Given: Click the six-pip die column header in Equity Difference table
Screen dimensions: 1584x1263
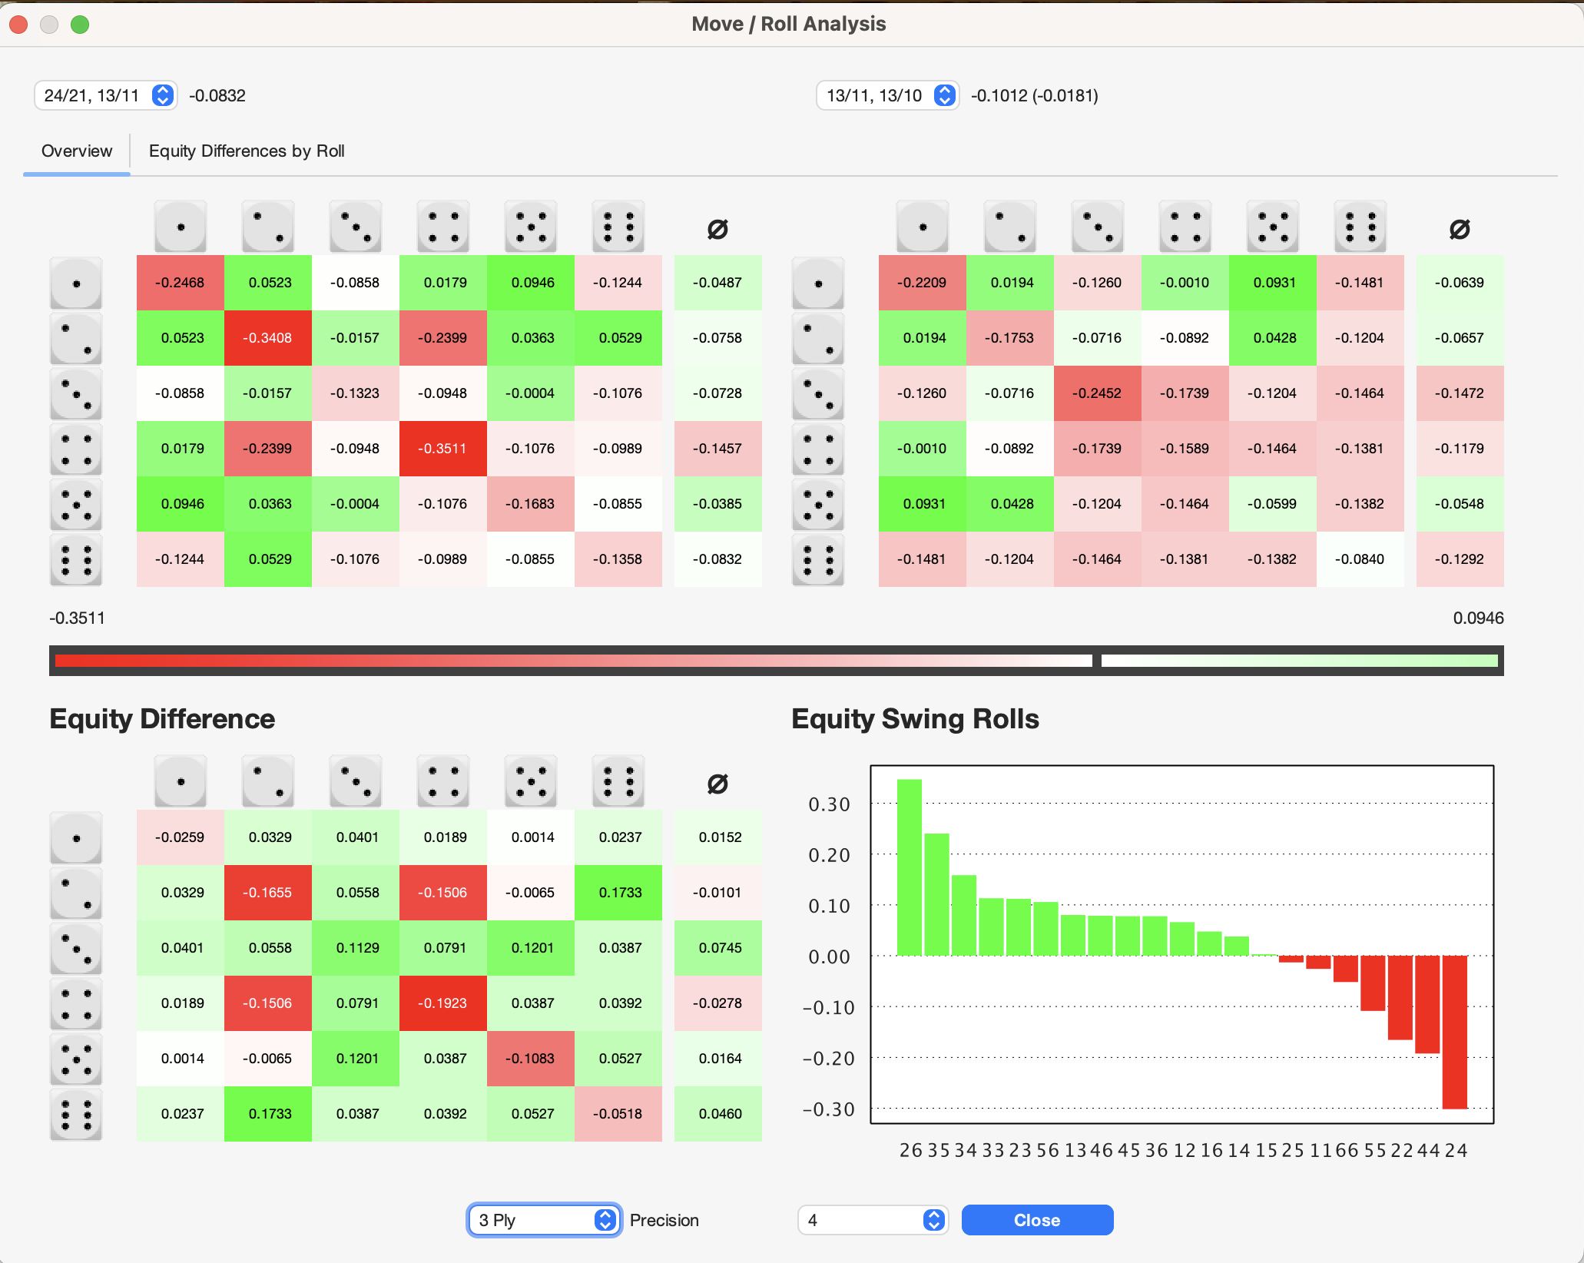Looking at the screenshot, I should tap(618, 781).
